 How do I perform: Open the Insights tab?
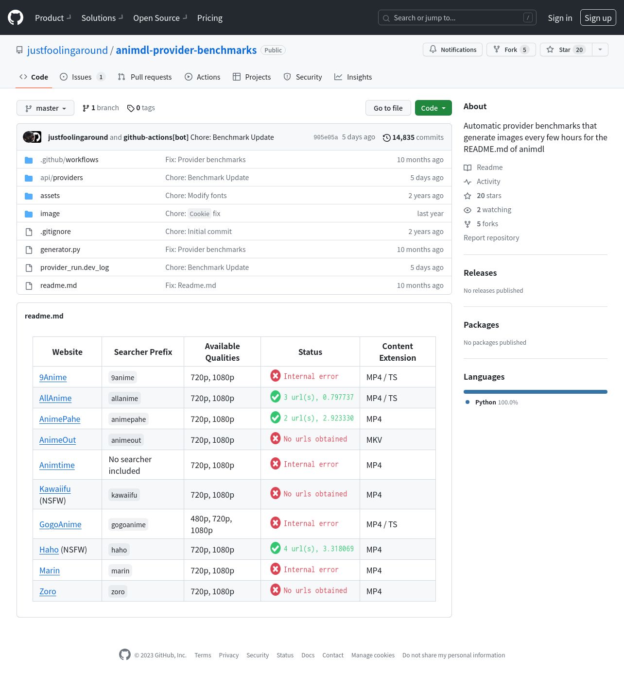coord(353,77)
